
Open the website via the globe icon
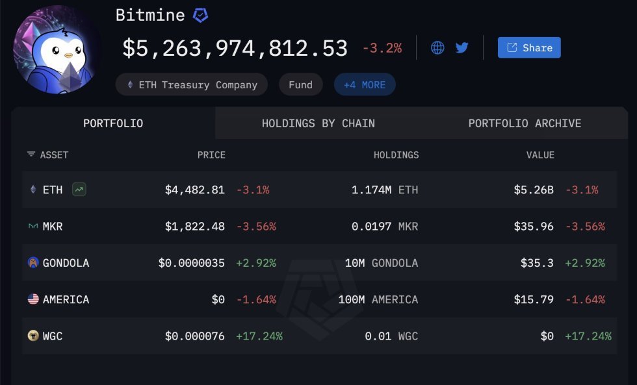(437, 47)
